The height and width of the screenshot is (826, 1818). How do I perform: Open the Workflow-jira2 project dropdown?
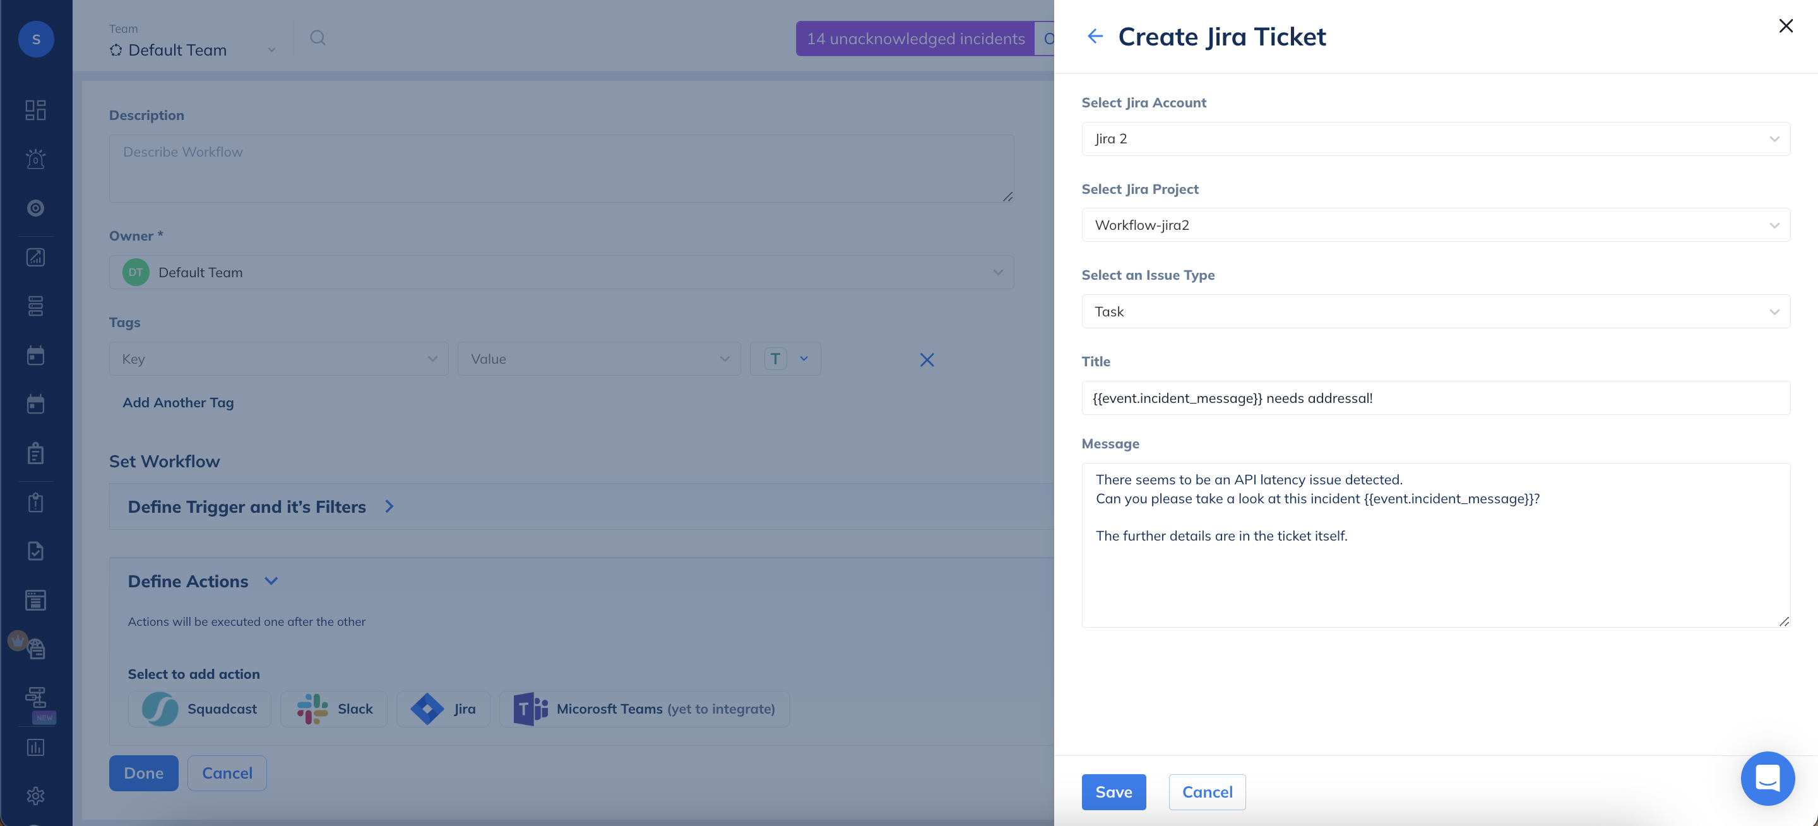point(1435,225)
